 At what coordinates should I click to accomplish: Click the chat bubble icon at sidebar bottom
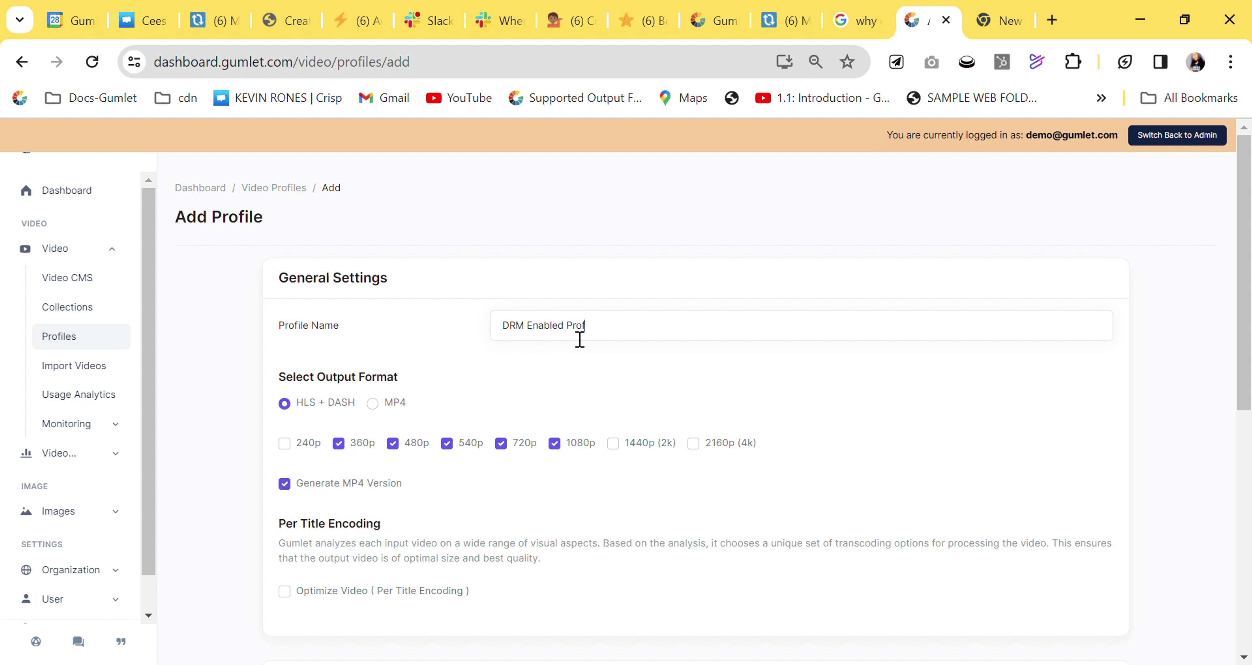[x=78, y=642]
